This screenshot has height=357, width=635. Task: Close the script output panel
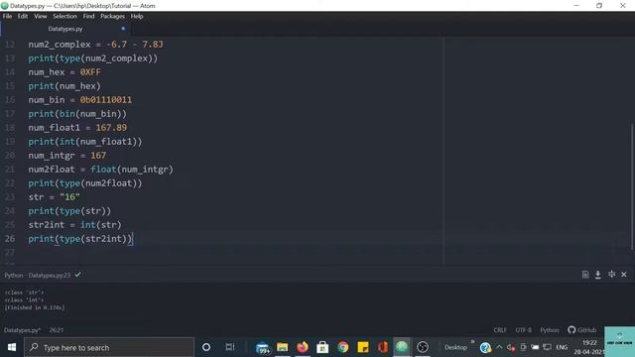[624, 275]
